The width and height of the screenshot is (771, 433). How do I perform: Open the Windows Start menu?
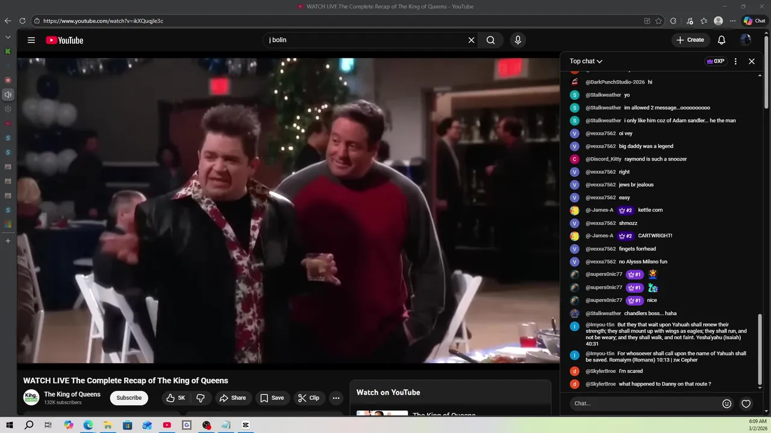10,425
